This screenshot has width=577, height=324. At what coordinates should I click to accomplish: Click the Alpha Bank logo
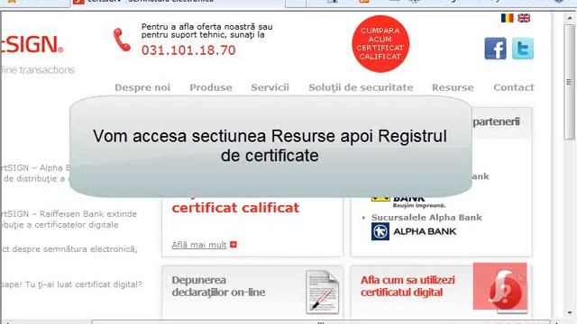414,231
